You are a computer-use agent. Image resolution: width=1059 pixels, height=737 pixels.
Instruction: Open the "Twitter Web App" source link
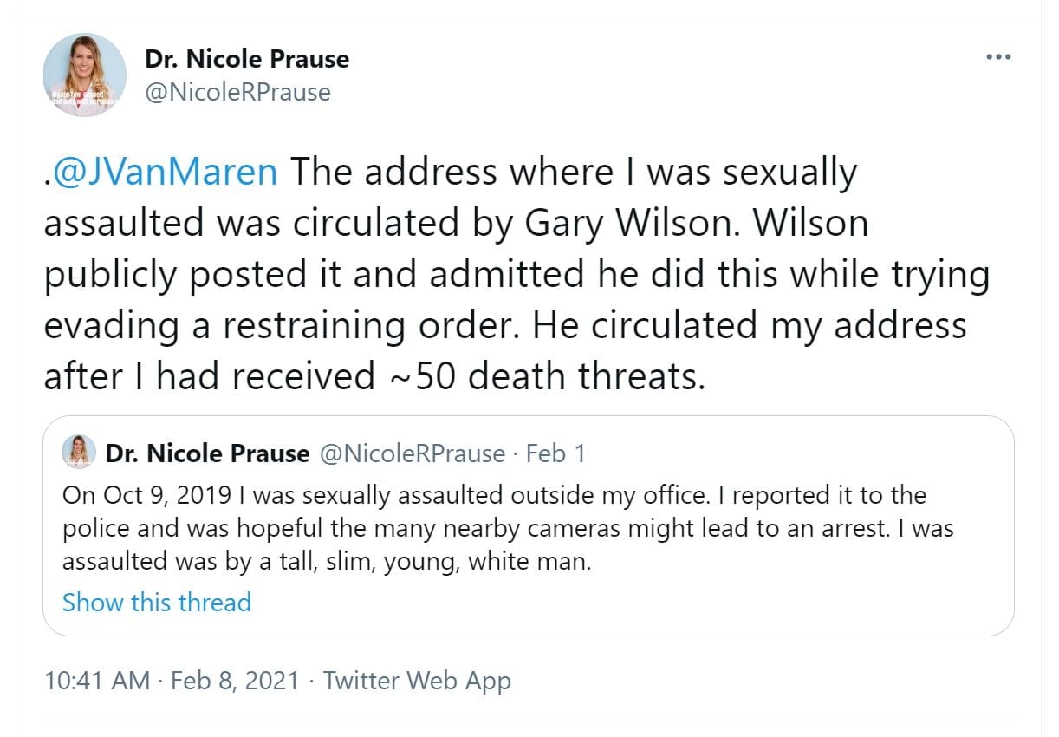click(417, 680)
